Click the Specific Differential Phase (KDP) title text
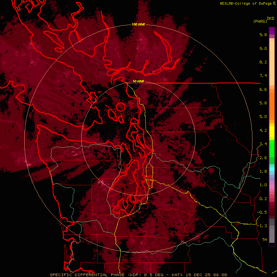 (96, 275)
